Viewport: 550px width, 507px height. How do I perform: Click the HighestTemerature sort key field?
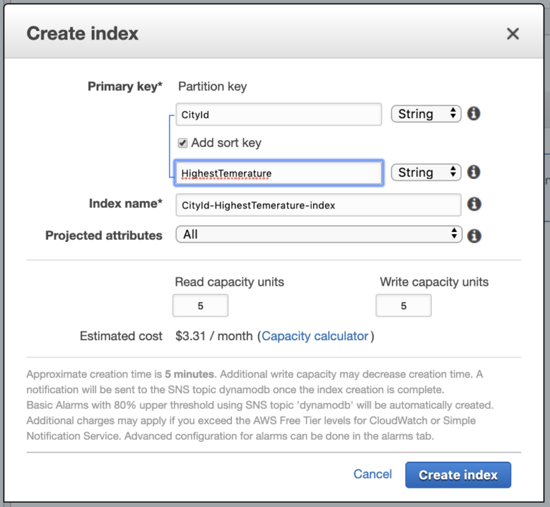pyautogui.click(x=279, y=173)
